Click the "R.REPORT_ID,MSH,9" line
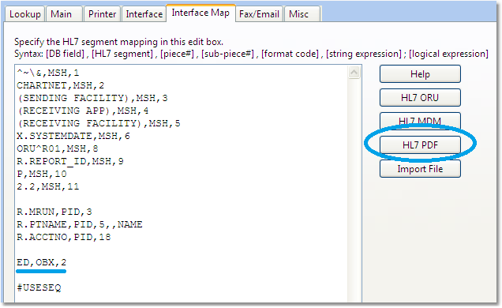502x308 pixels. click(x=70, y=161)
